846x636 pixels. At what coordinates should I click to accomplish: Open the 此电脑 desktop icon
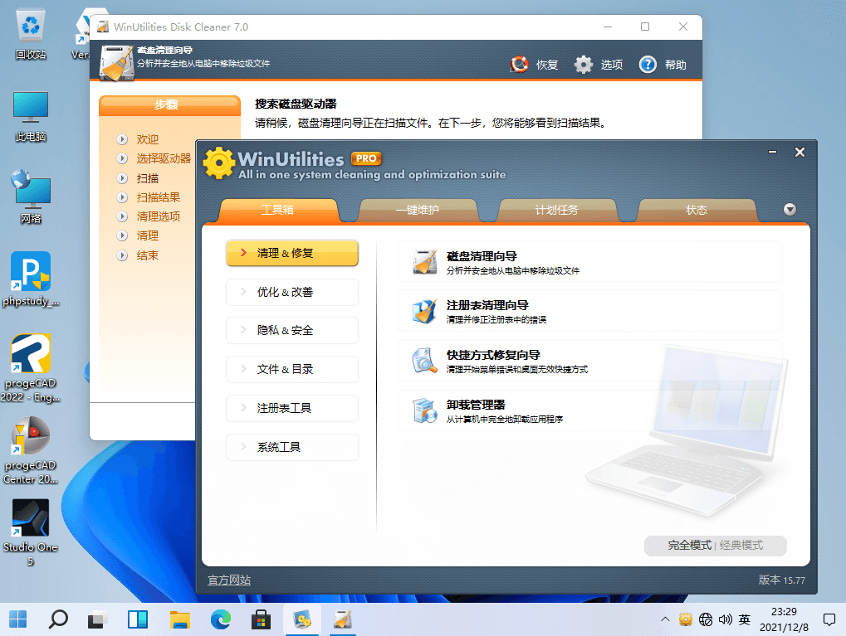pyautogui.click(x=31, y=116)
